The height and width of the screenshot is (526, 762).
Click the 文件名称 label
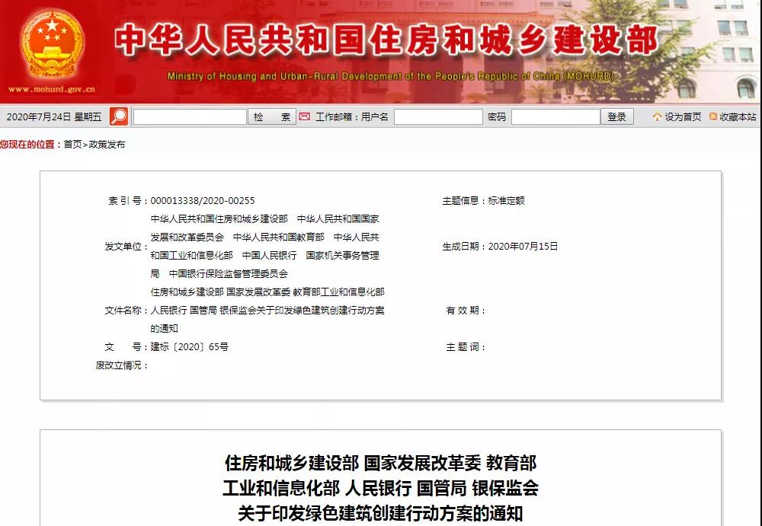click(126, 311)
